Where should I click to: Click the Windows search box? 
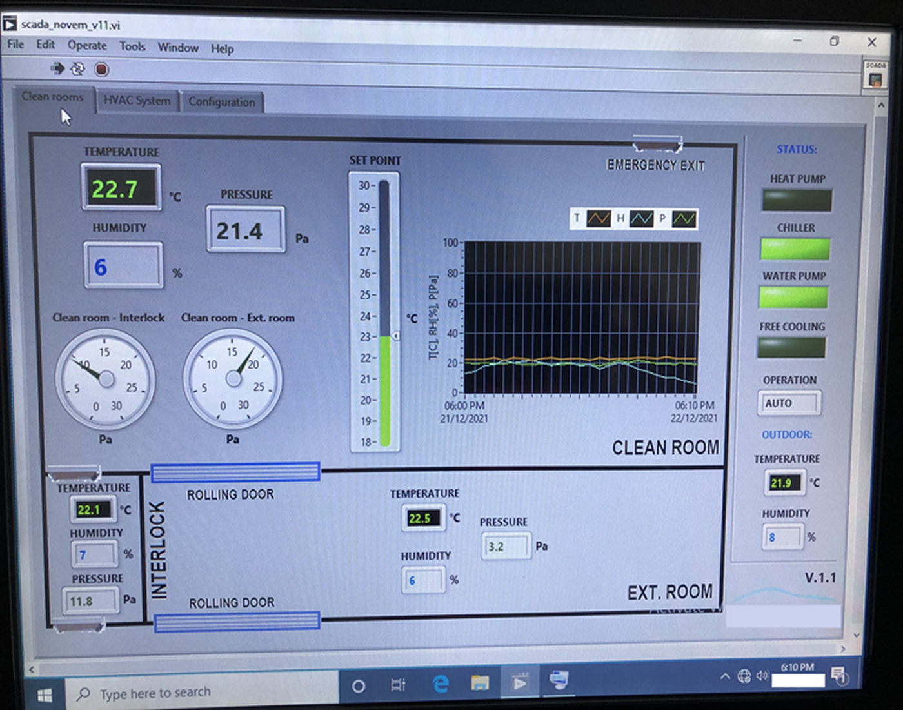201,693
